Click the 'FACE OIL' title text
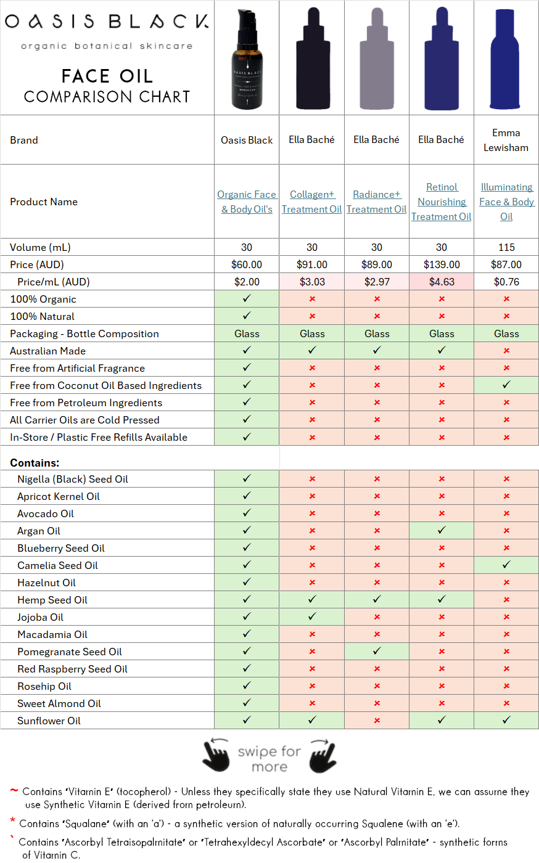 coord(107,76)
